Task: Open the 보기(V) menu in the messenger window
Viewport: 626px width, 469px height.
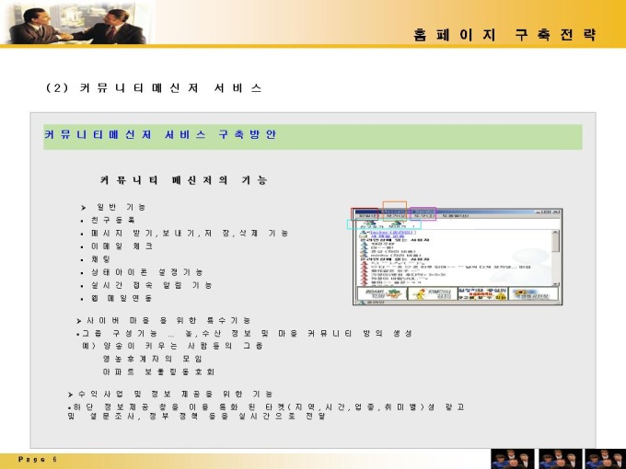Action: click(396, 216)
